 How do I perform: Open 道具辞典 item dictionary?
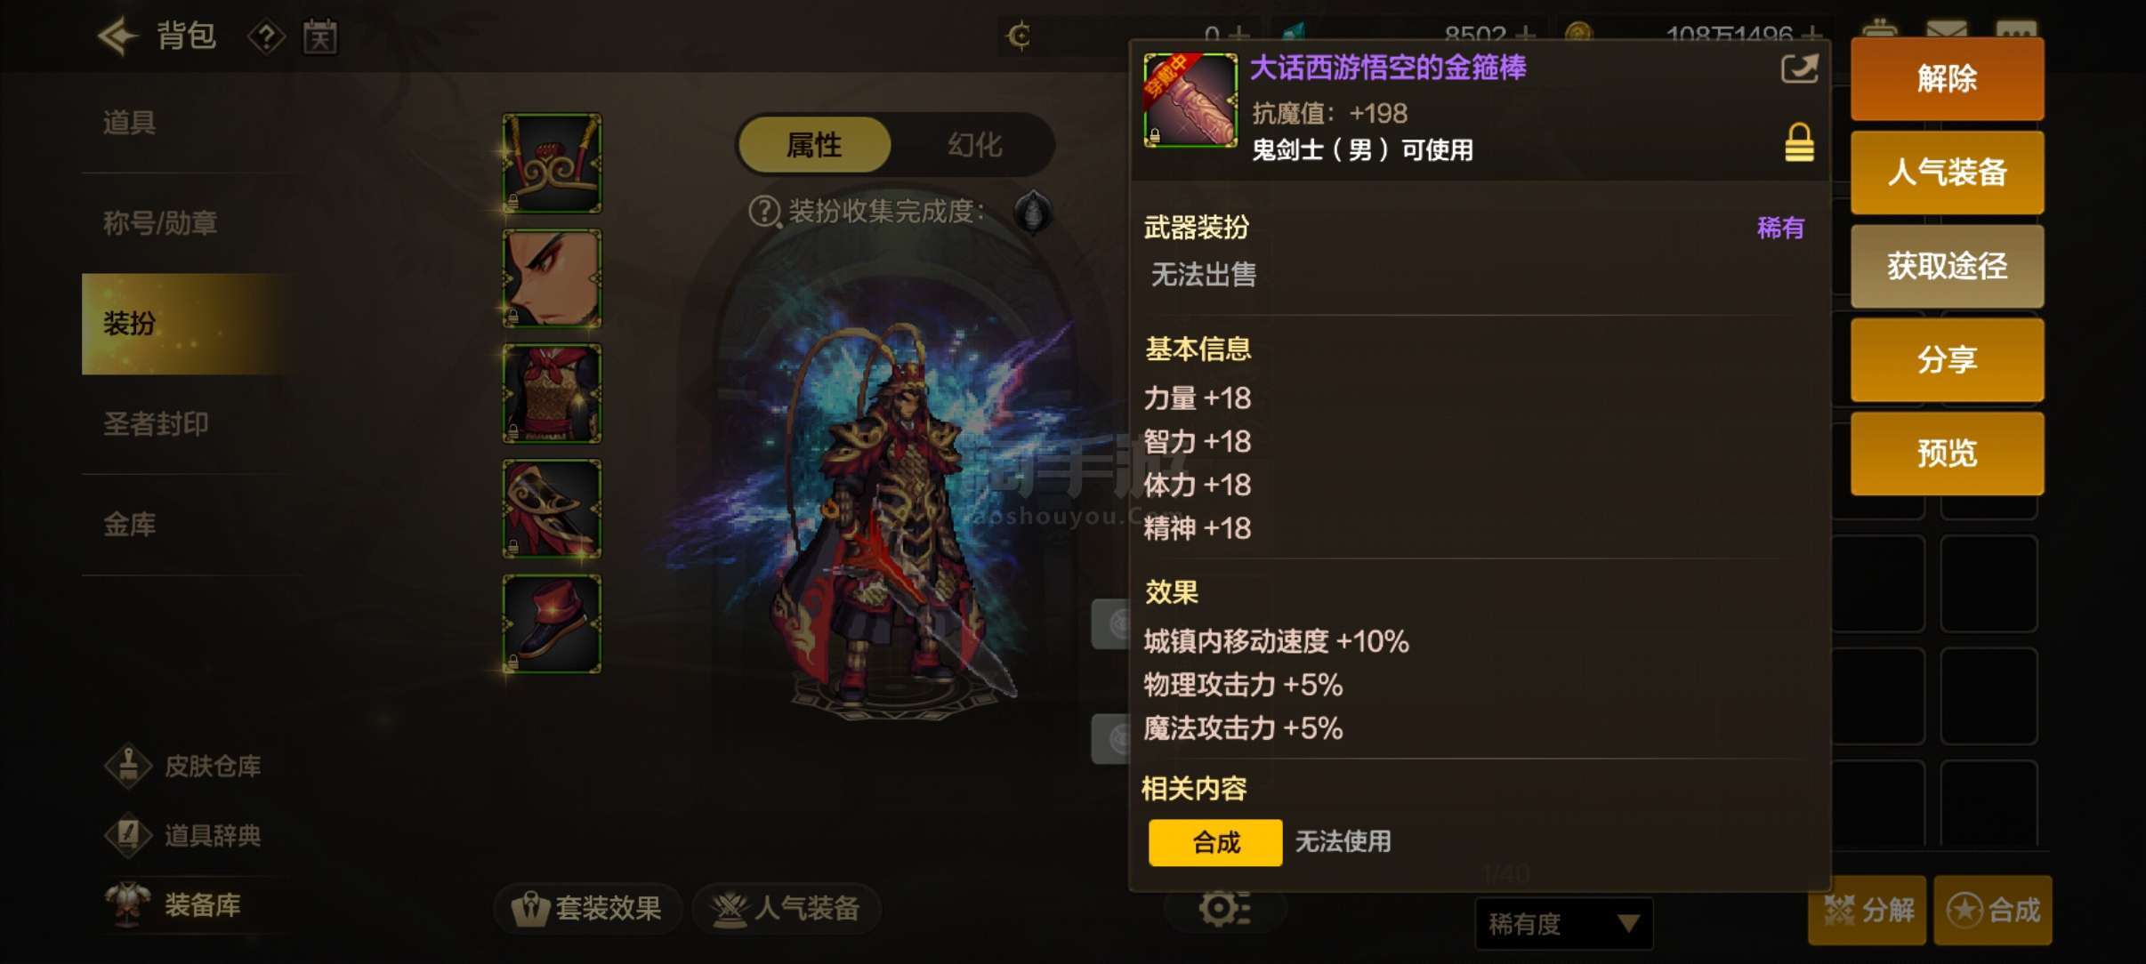pyautogui.click(x=184, y=835)
